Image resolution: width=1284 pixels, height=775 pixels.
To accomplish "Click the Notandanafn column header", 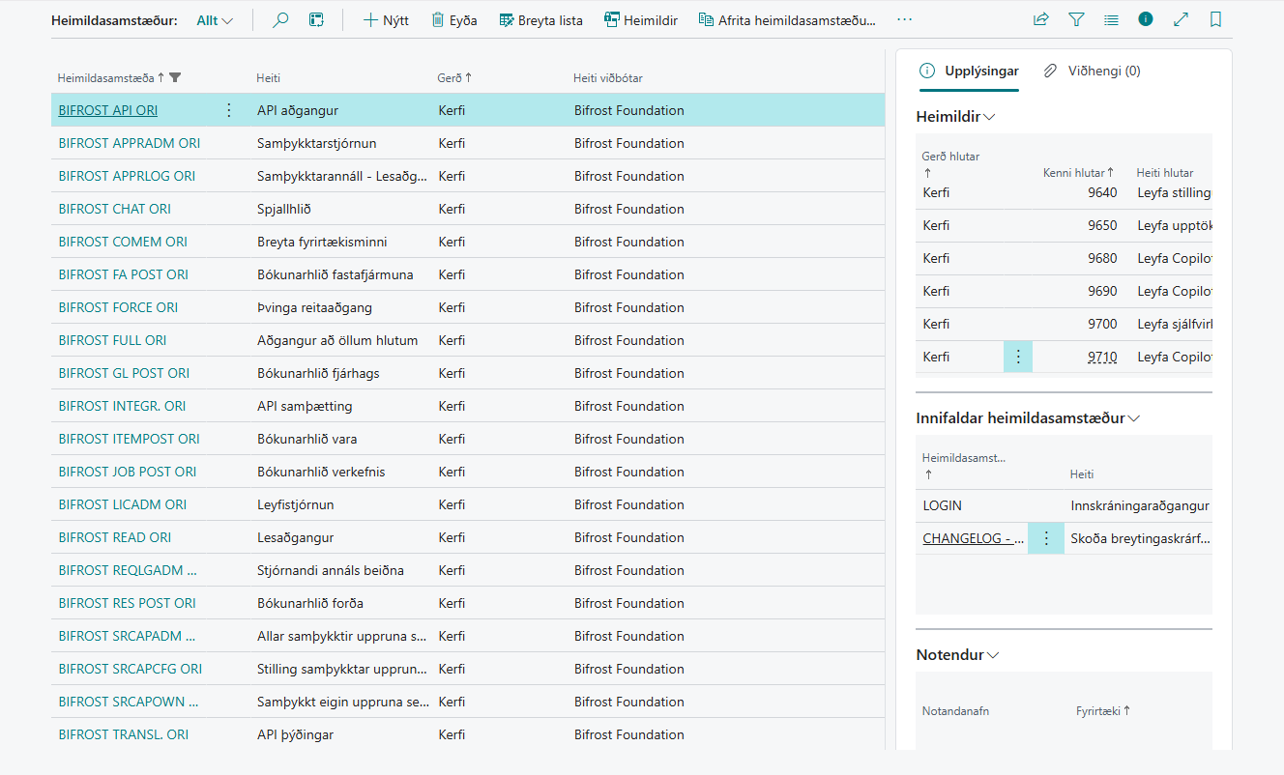I will [x=955, y=710].
